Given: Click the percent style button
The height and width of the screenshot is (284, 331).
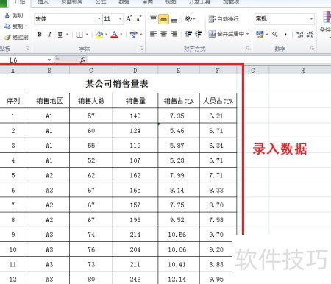Looking at the screenshot, I should pos(275,35).
